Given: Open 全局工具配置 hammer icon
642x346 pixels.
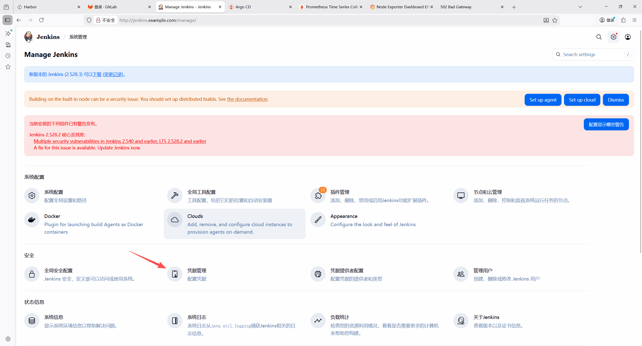Looking at the screenshot, I should tap(175, 196).
